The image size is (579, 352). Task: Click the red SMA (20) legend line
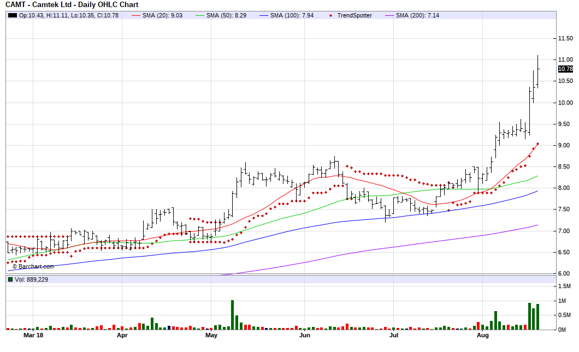[x=136, y=15]
